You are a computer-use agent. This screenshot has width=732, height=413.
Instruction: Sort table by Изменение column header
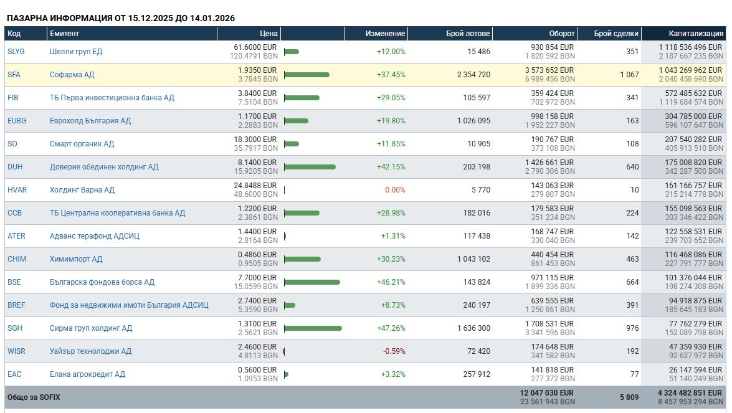coord(385,34)
